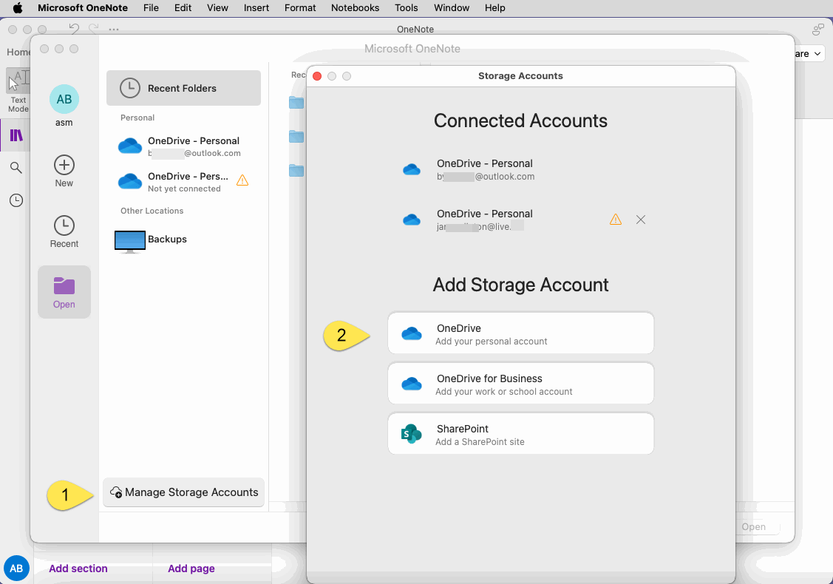This screenshot has height=584, width=833.
Task: Add a SharePoint site
Action: pos(520,434)
